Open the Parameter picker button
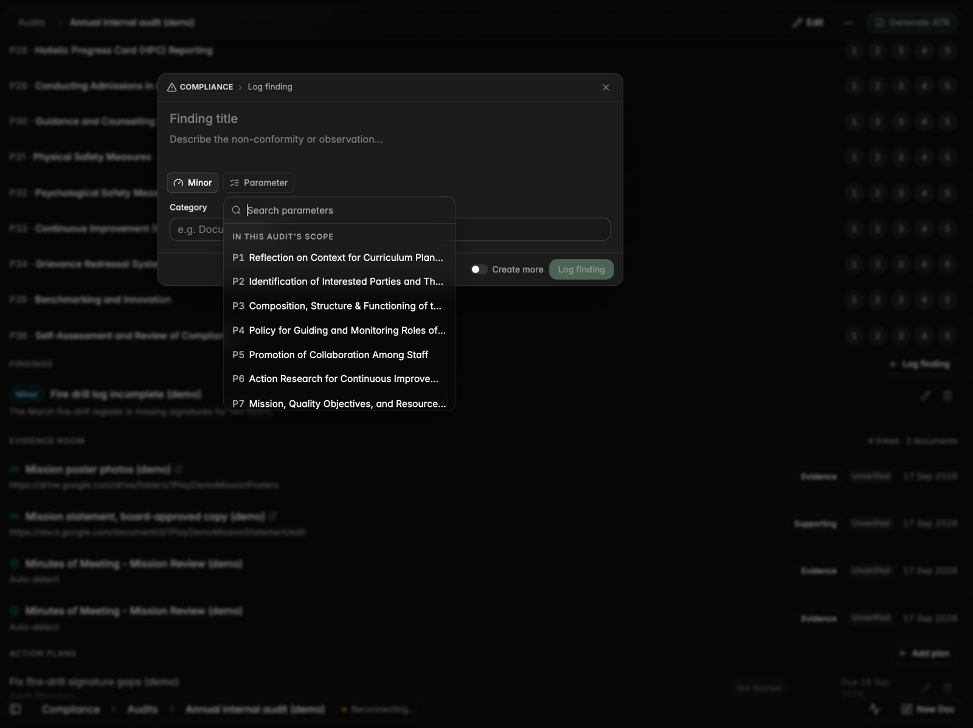This screenshot has height=728, width=973. pyautogui.click(x=258, y=183)
